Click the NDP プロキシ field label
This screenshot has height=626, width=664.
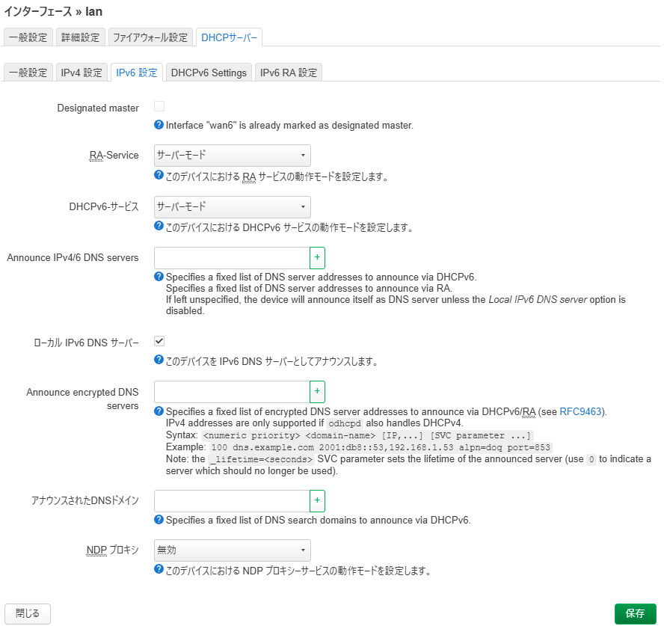point(113,550)
